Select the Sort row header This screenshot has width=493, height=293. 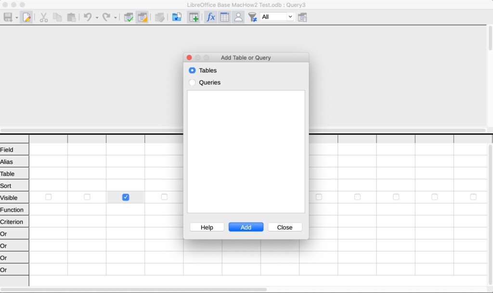(x=14, y=186)
